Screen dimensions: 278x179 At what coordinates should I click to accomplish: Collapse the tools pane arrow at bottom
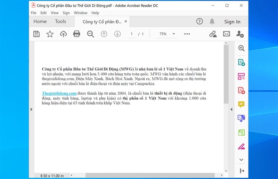pyautogui.click(x=242, y=171)
